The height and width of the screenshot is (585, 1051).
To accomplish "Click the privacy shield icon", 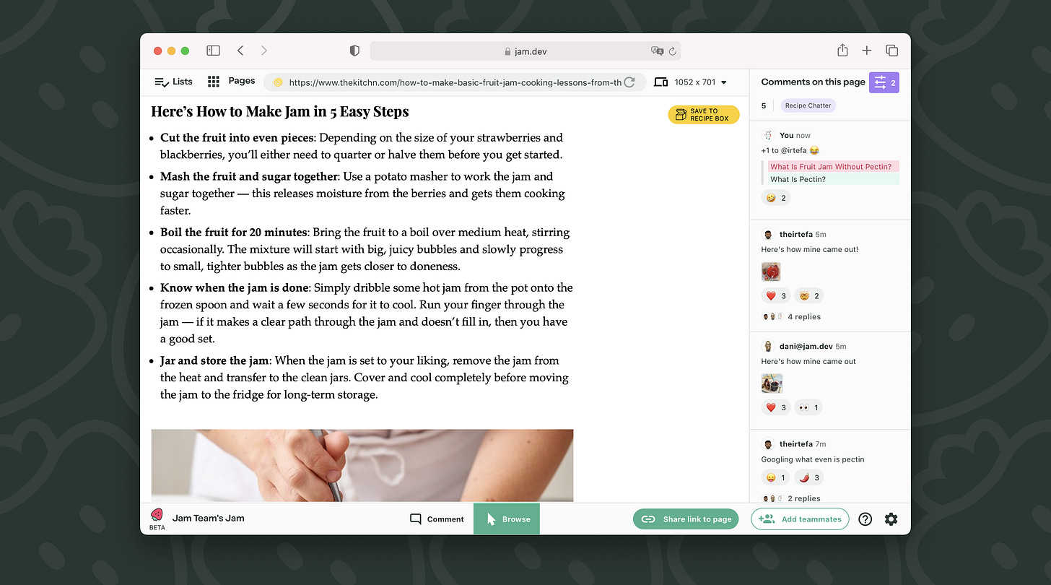I will click(354, 51).
